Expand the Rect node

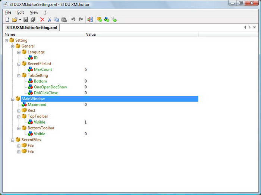click(19, 111)
